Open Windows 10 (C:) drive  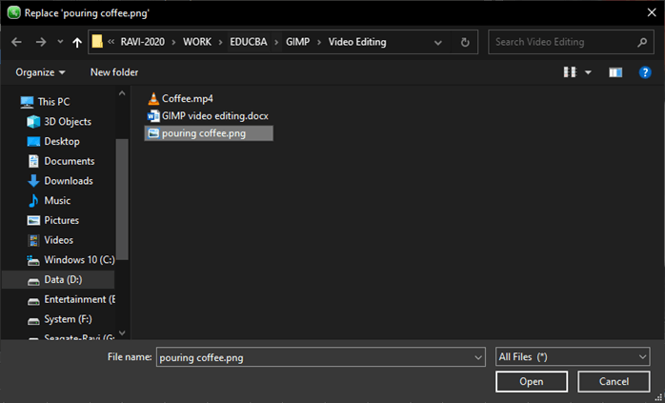pos(79,260)
